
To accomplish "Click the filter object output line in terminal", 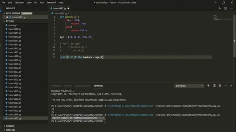I will point(74,118).
